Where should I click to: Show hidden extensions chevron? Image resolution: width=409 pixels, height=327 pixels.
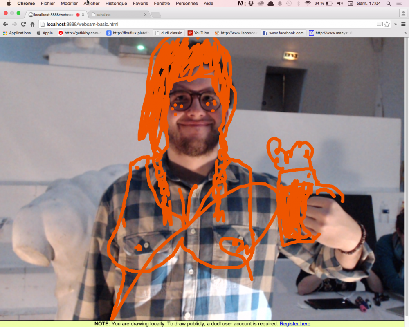pos(396,24)
